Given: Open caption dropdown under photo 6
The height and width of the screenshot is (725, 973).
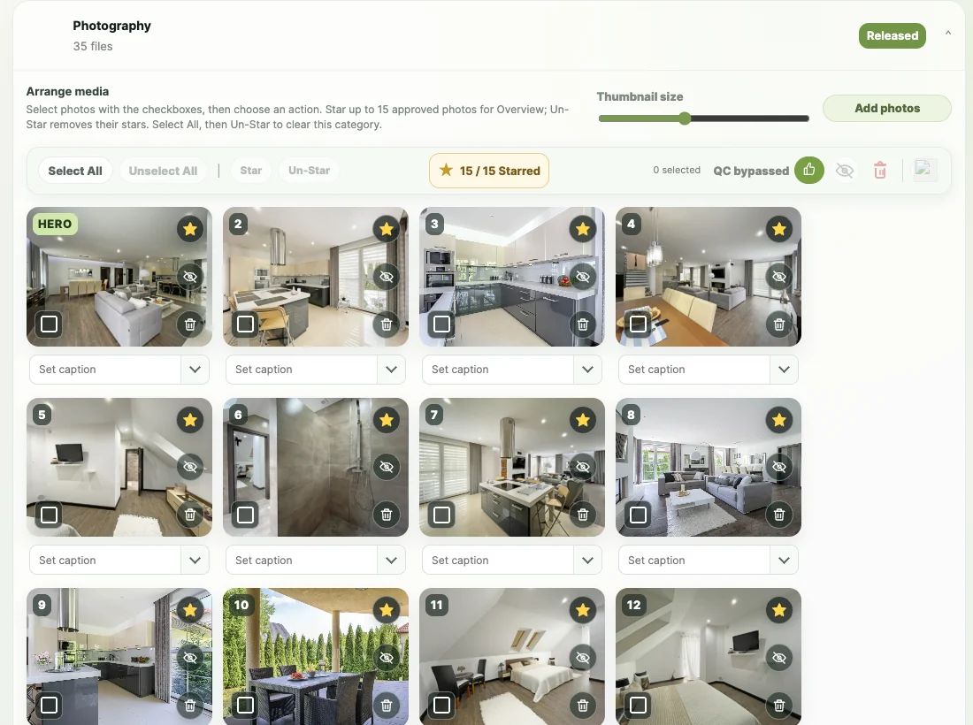Looking at the screenshot, I should (x=391, y=560).
